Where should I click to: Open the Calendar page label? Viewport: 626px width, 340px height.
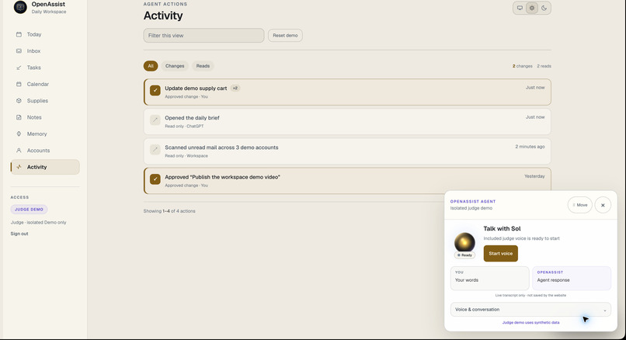point(38,84)
